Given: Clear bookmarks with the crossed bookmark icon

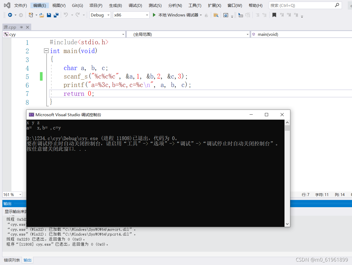Looking at the screenshot, I should pyautogui.click(x=296, y=15).
